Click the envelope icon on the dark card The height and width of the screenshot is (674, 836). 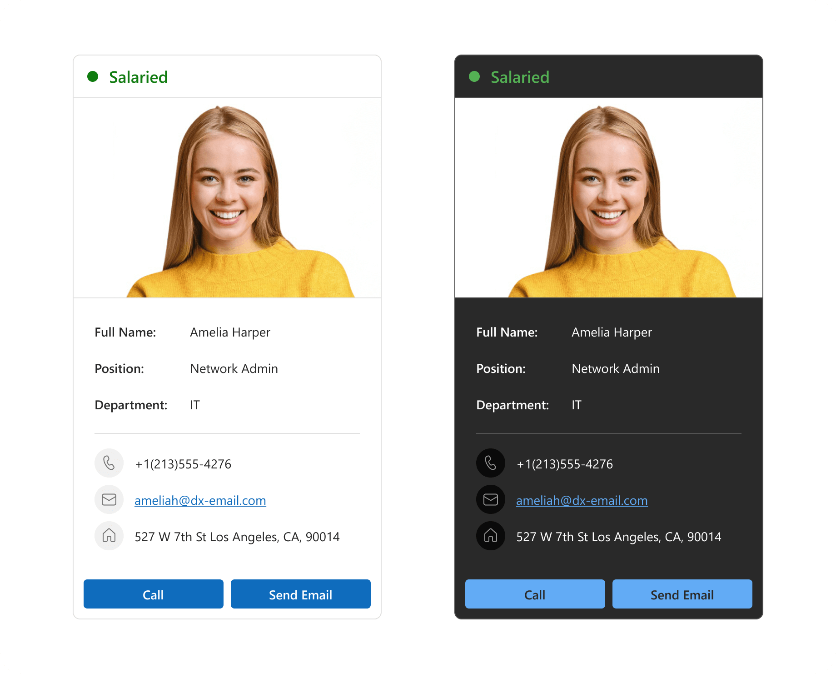(491, 499)
